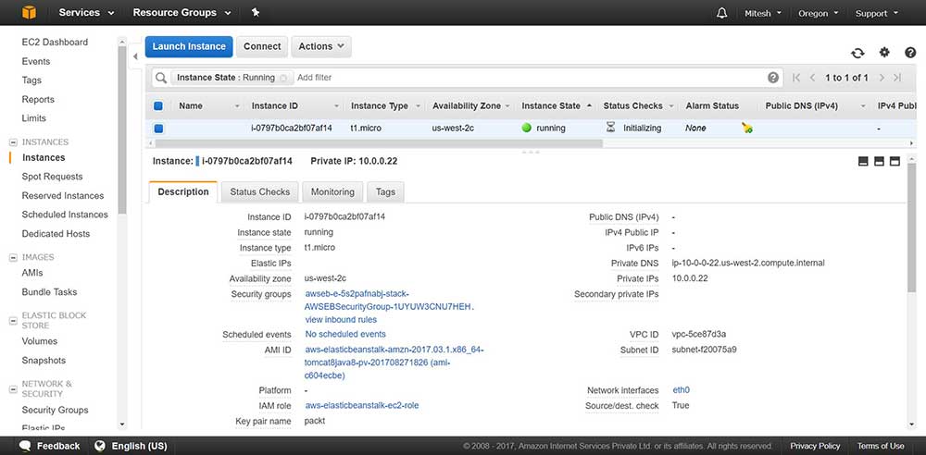Refresh the instances list

pos(857,54)
